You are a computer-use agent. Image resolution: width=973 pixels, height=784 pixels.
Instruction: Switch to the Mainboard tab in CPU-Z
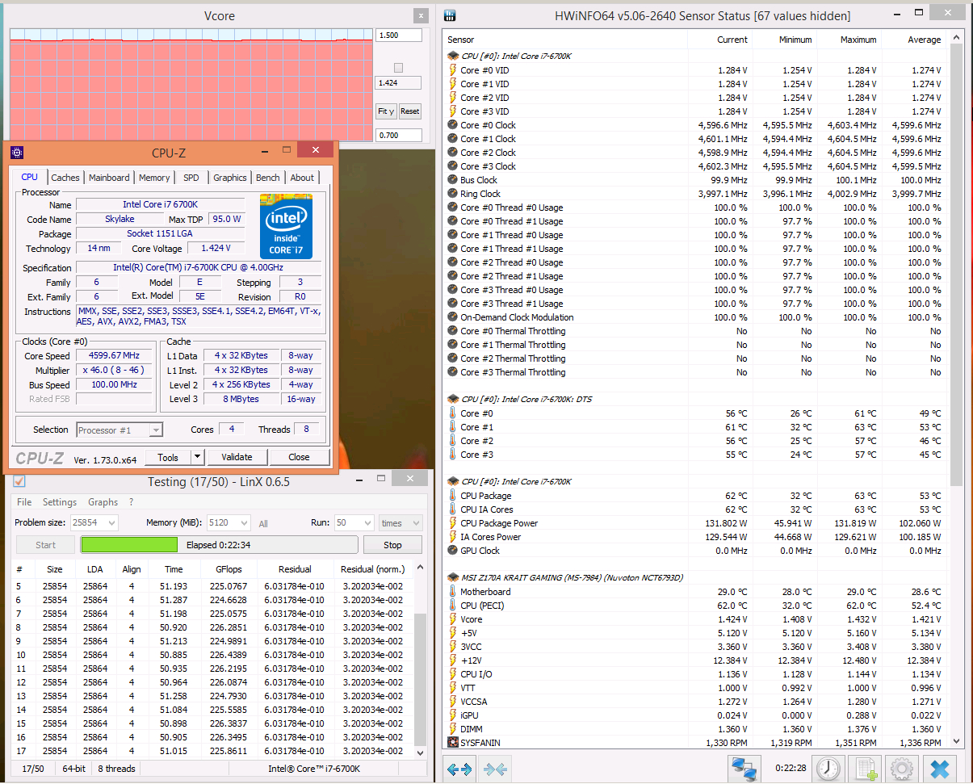[x=109, y=178]
